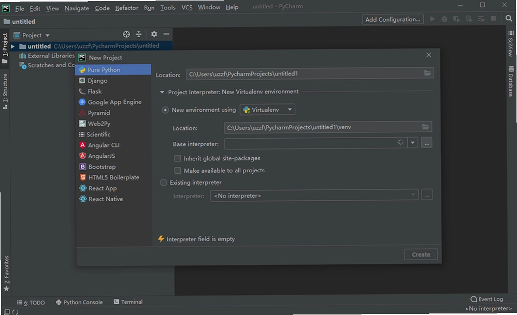Open the Structure side tab
Image resolution: width=517 pixels, height=315 pixels.
click(5, 91)
